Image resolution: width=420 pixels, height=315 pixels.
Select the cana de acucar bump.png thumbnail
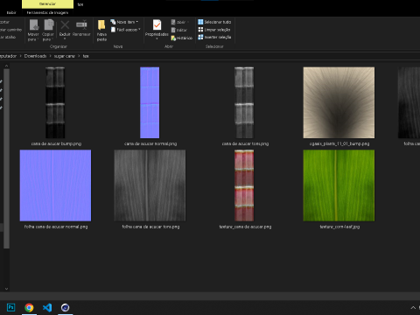[x=55, y=102]
